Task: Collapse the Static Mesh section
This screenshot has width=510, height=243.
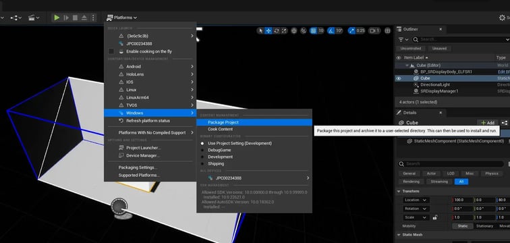Action: pyautogui.click(x=399, y=234)
